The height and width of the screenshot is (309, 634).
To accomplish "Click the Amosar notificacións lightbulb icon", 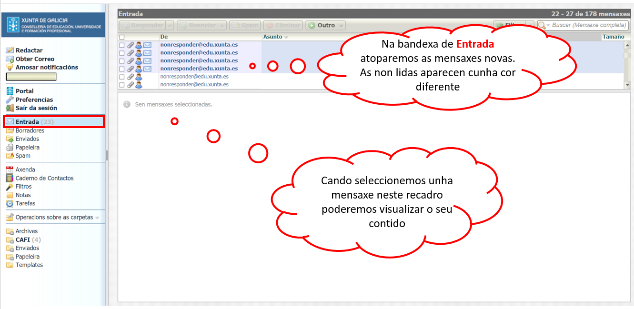I will [10, 68].
